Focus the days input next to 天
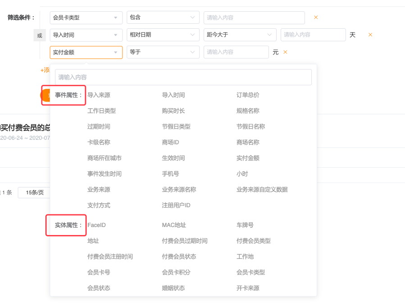 click(313, 35)
